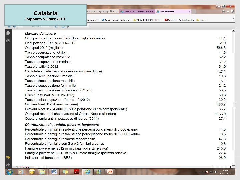Click the value 215,6 famiglie povere

click(x=221, y=148)
